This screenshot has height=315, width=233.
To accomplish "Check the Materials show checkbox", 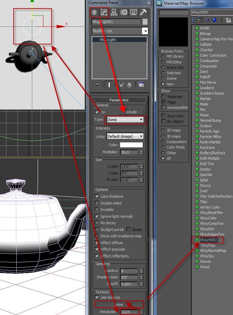I will point(164,96).
